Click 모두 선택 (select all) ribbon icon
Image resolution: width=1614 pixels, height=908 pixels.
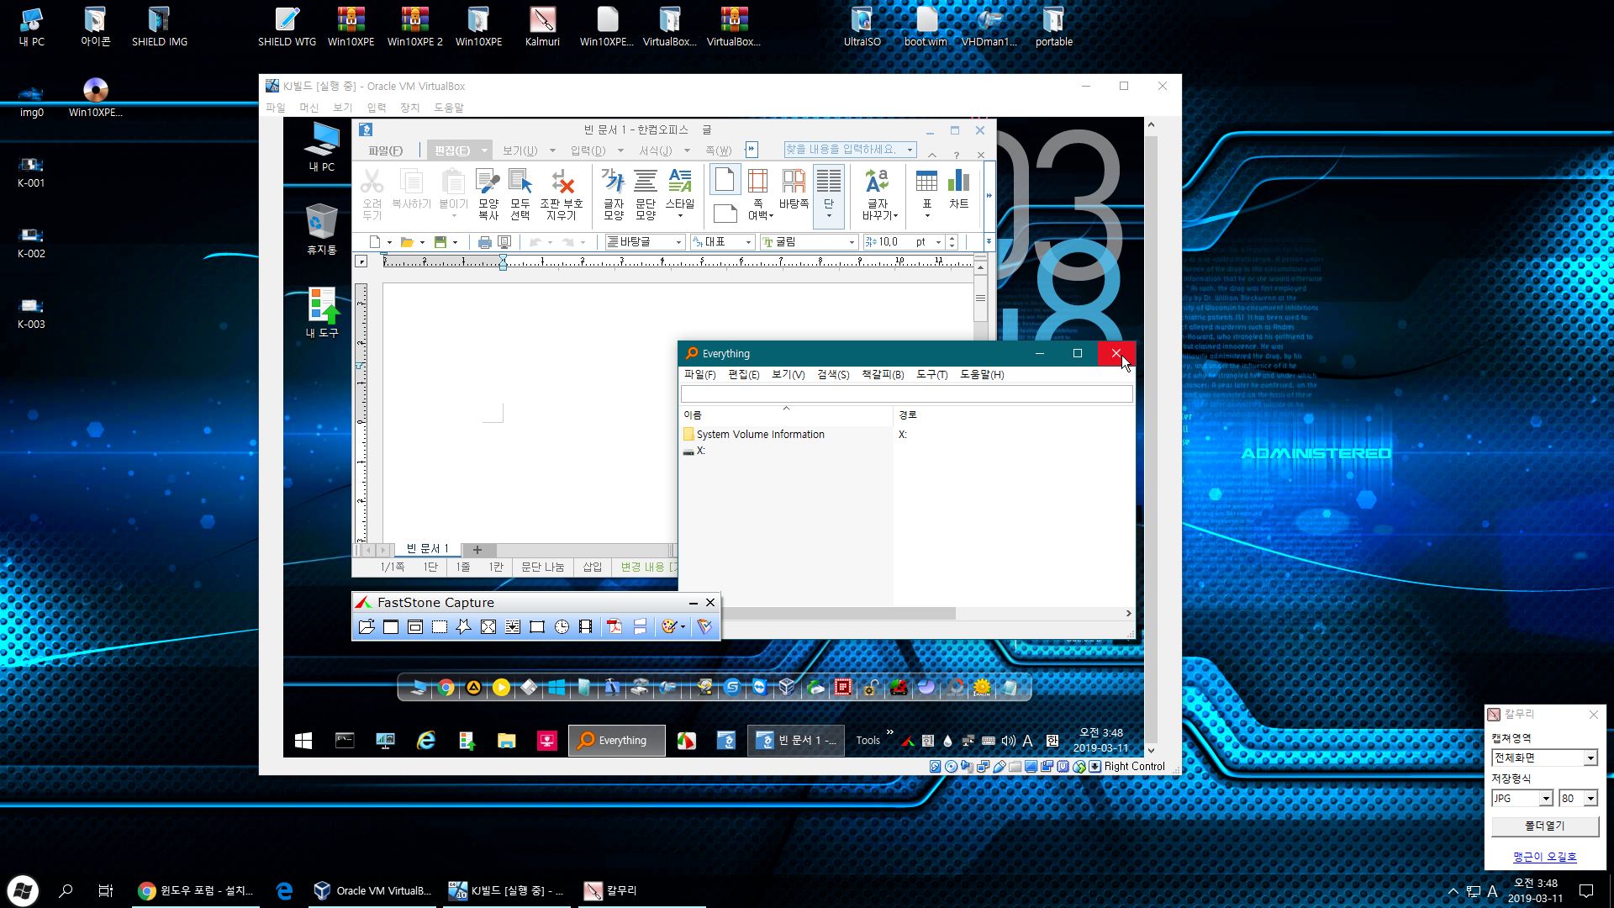click(520, 194)
